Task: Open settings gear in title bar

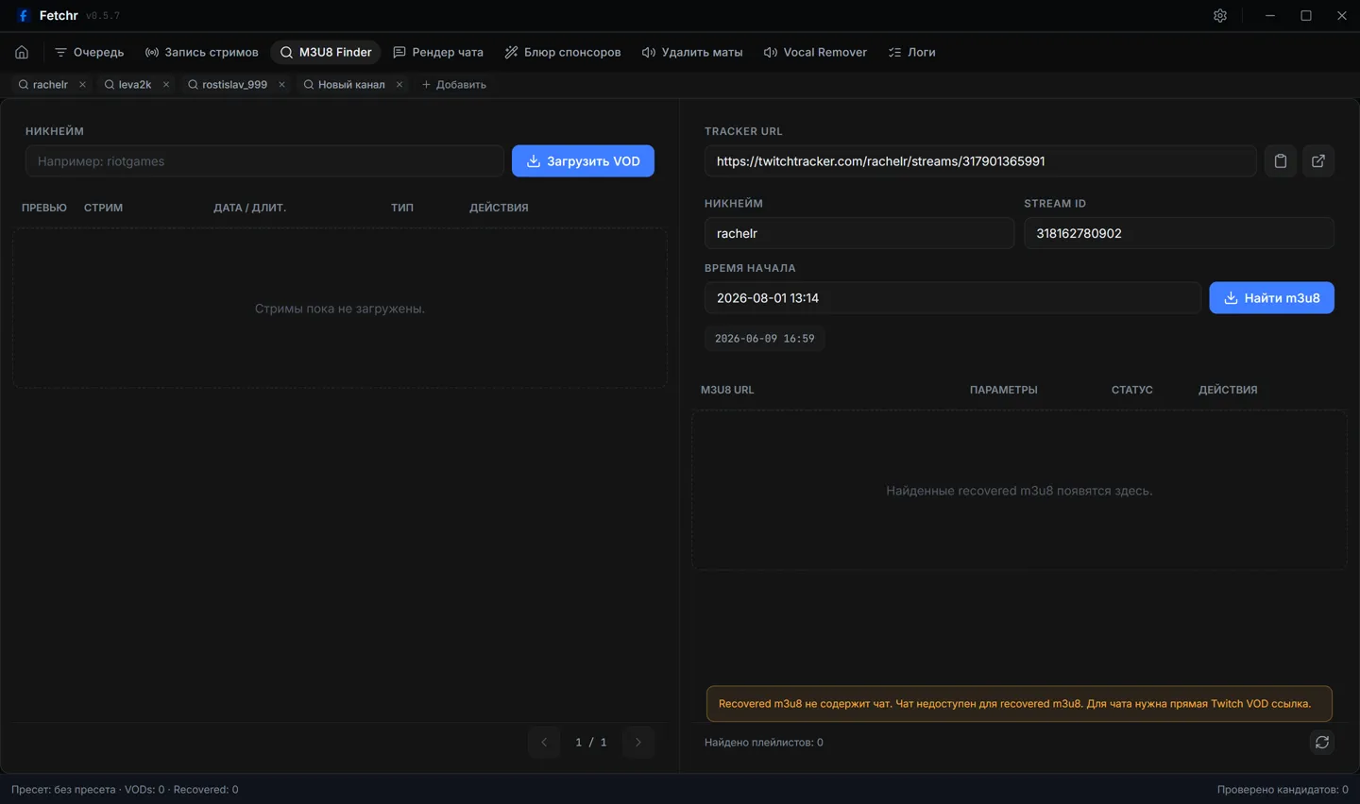Action: pyautogui.click(x=1220, y=16)
